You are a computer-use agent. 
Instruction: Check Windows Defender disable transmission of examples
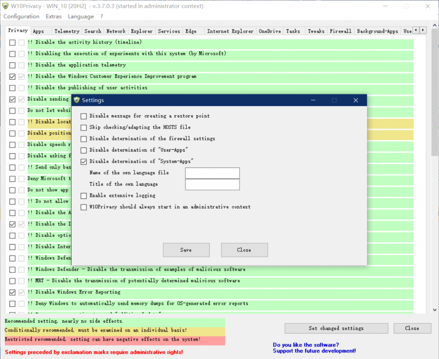click(12, 270)
